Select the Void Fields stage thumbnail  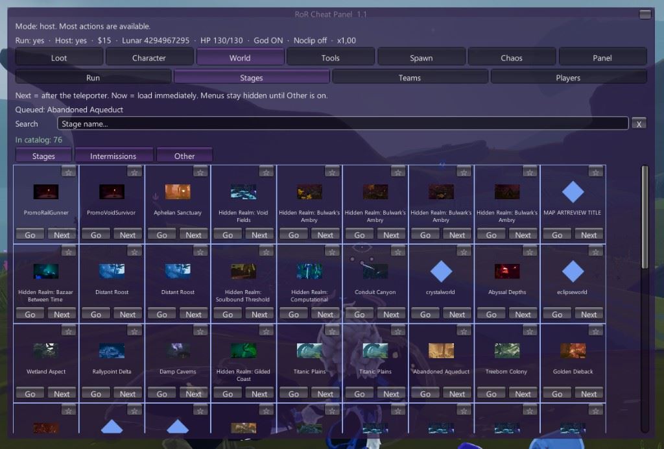pyautogui.click(x=244, y=192)
